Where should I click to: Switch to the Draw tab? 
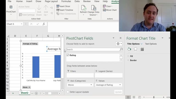click(38, 1)
